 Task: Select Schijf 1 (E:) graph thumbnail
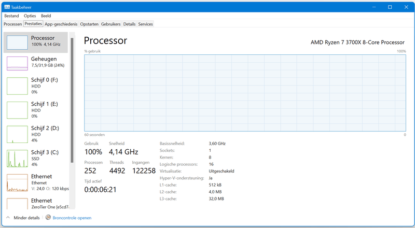17,110
